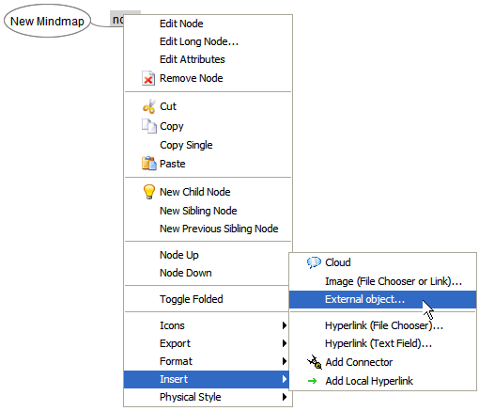Click the Copy pages icon
The height and width of the screenshot is (411, 479).
coord(149,126)
